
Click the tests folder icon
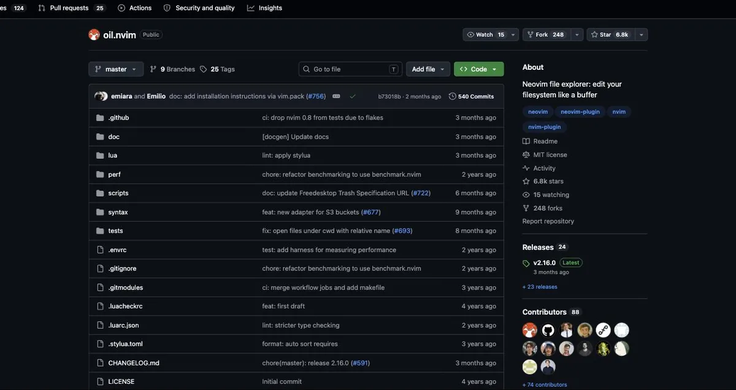[100, 231]
